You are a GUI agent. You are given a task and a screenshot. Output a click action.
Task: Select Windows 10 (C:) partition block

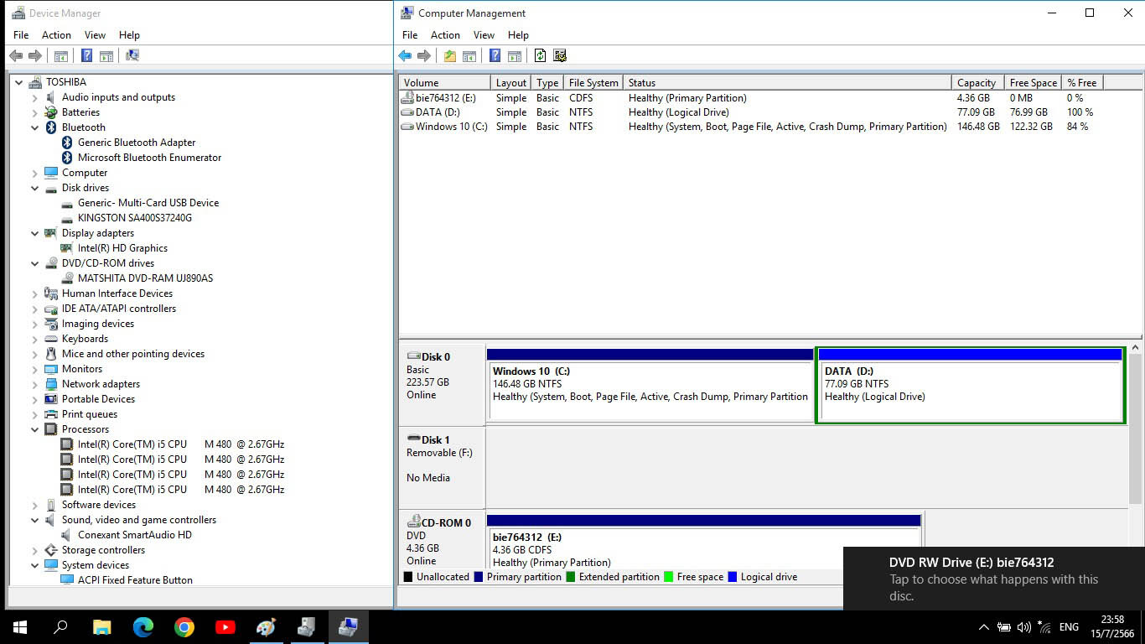(650, 385)
